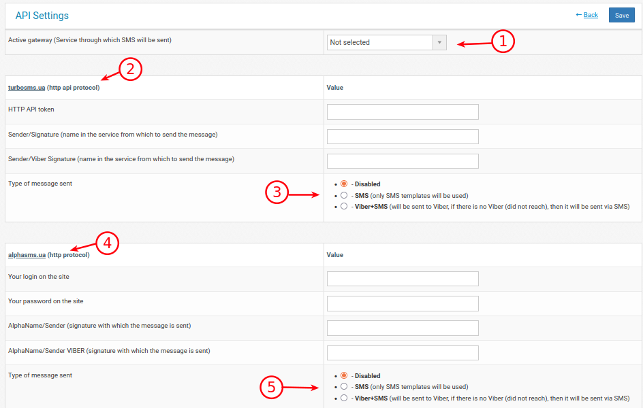The height and width of the screenshot is (408, 643).
Task: Click the Active gateway label text
Action: click(90, 40)
